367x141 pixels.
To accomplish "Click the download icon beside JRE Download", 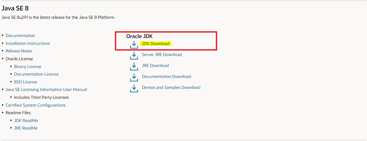I will 134,66.
